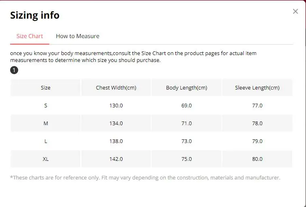The image size is (306, 207).
Task: Switch to How to Measure tab
Action: tap(78, 36)
